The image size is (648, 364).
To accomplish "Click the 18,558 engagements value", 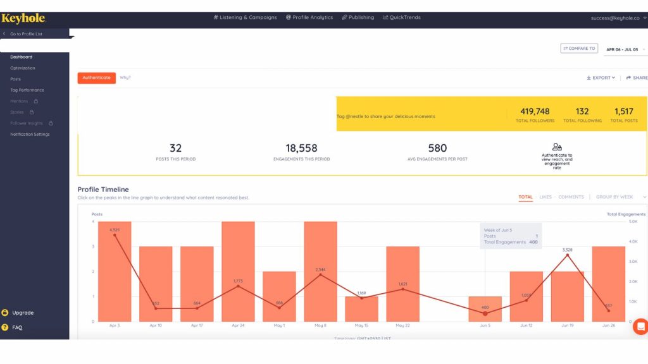I will pos(302,148).
